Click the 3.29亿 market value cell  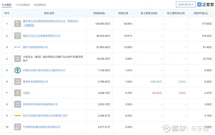coord(208,104)
